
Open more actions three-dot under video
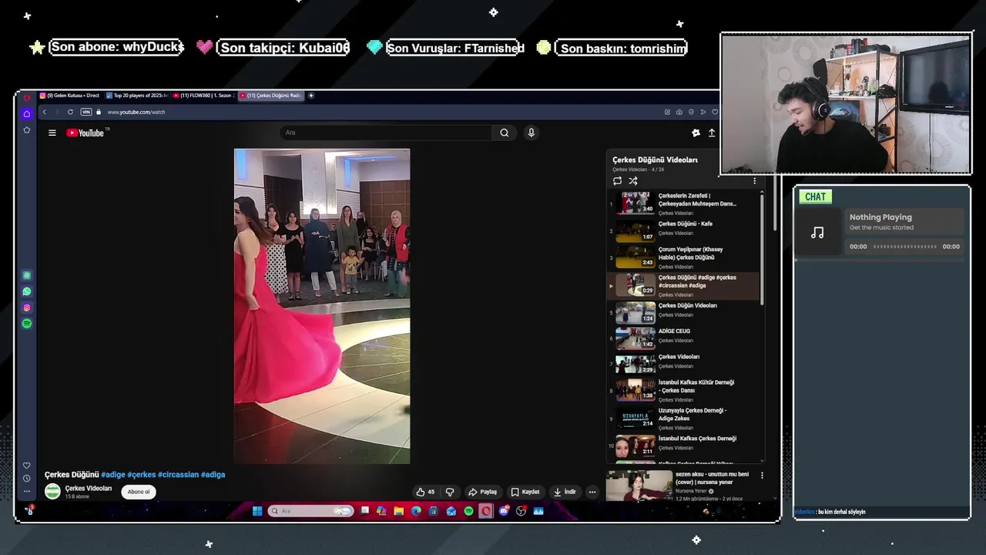[592, 492]
